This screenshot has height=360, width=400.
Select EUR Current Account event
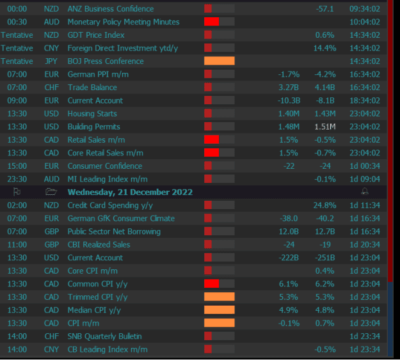(95, 100)
